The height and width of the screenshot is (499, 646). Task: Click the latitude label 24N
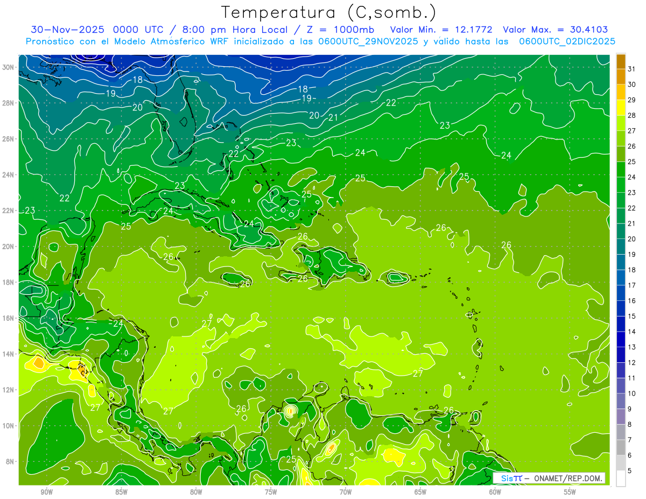[x=8, y=174]
